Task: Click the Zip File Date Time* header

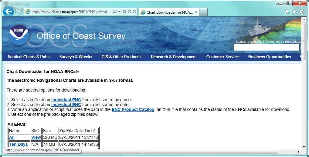Action: click(79, 131)
